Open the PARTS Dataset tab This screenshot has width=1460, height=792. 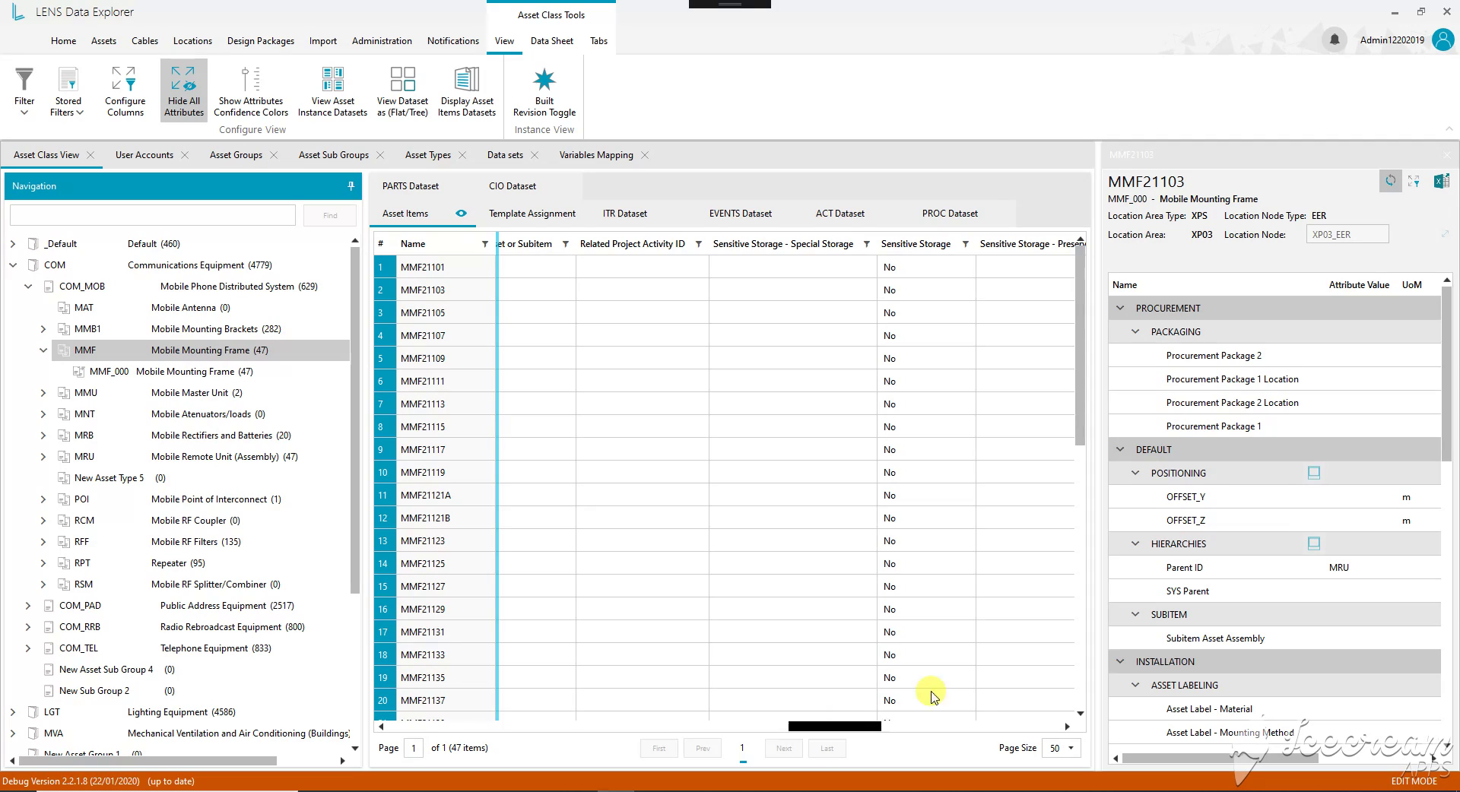[411, 186]
